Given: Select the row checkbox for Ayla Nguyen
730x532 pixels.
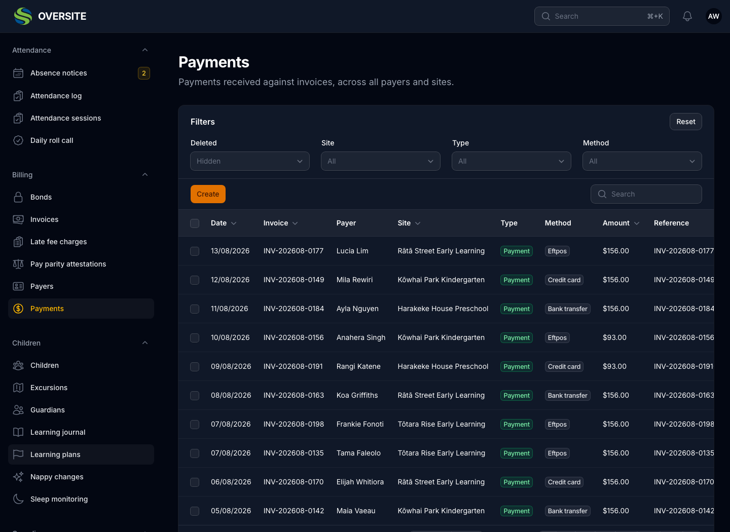Looking at the screenshot, I should [195, 309].
